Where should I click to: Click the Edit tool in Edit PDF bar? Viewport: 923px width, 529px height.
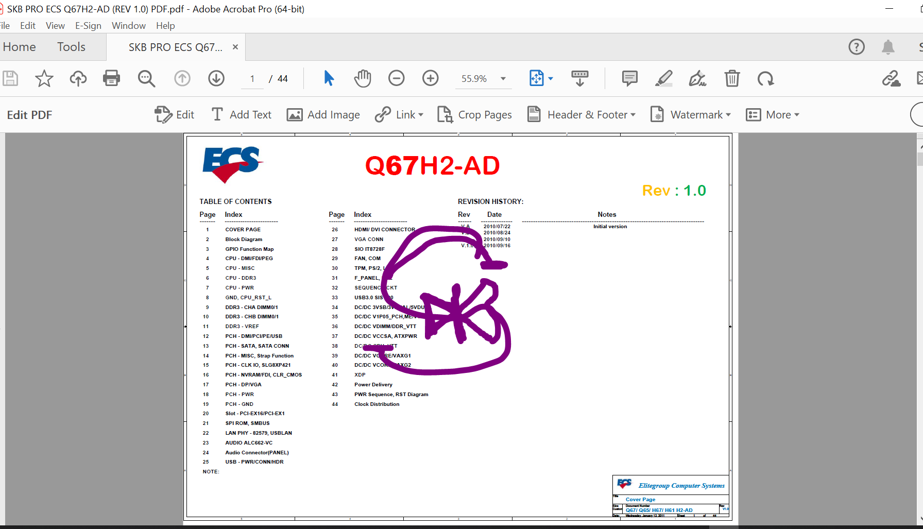(x=175, y=114)
